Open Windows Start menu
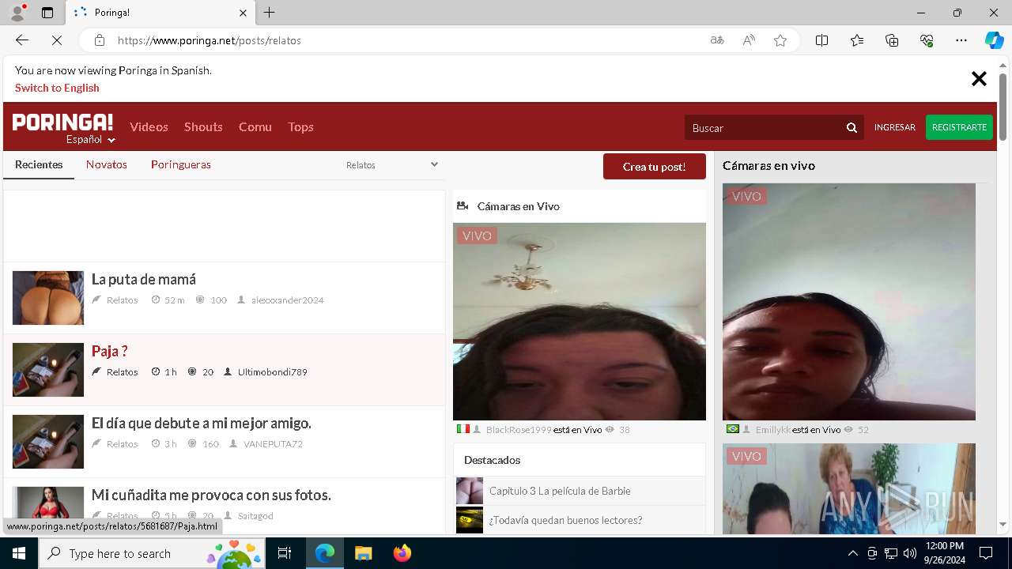The height and width of the screenshot is (569, 1012). pyautogui.click(x=19, y=553)
